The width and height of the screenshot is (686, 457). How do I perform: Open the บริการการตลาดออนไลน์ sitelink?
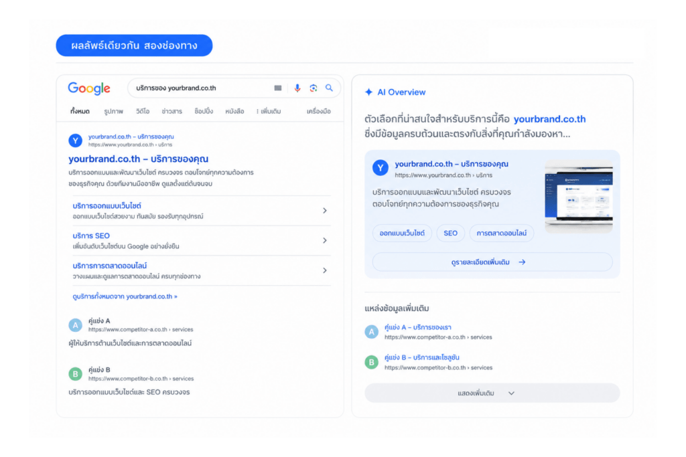[110, 266]
